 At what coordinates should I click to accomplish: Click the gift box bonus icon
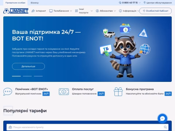(x=118, y=92)
